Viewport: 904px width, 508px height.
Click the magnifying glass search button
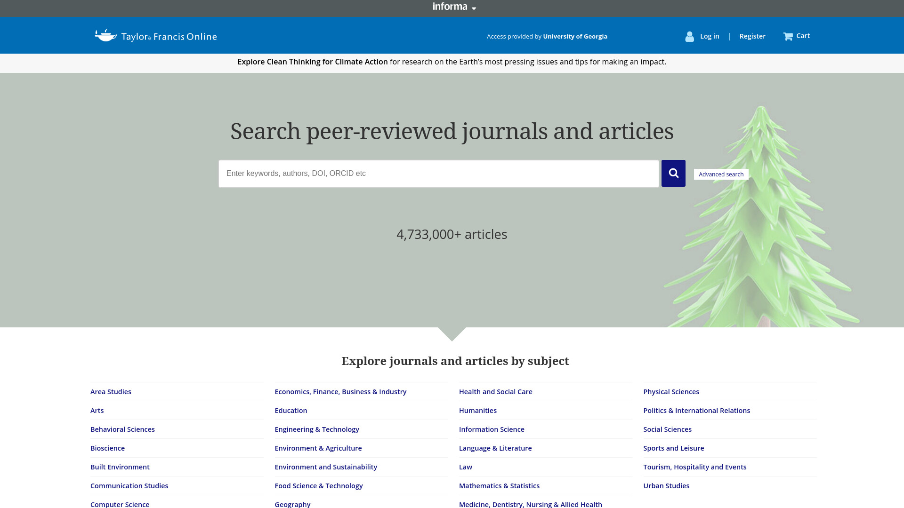[x=673, y=173]
